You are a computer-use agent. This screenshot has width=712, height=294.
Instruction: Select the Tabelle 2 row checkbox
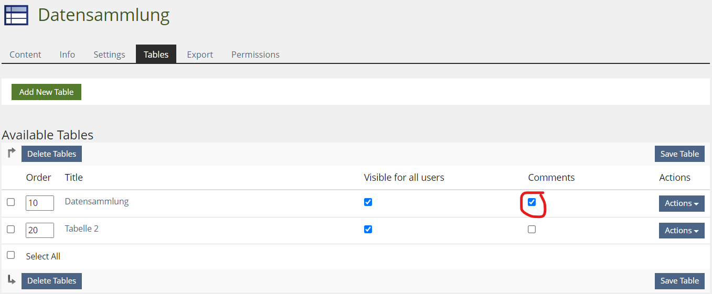[11, 230]
